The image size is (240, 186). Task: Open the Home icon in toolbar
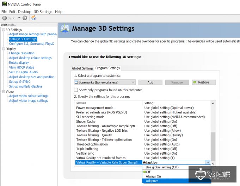[34, 18]
